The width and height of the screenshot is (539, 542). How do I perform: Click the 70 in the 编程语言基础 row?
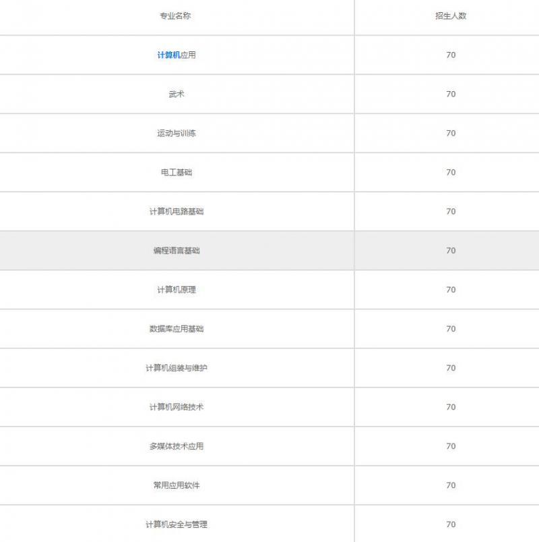click(x=450, y=250)
